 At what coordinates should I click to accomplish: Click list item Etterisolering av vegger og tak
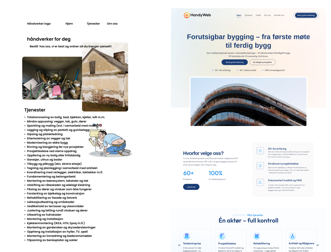(49, 138)
